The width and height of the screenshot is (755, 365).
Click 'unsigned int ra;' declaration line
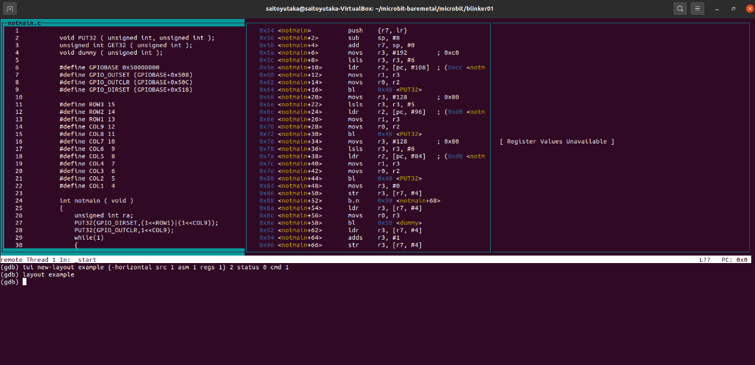click(104, 215)
